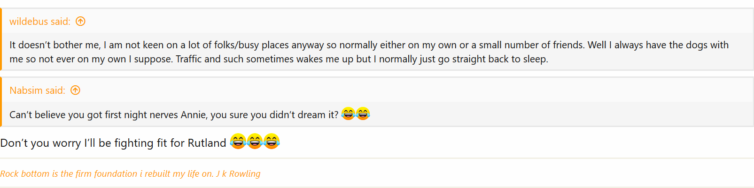The height and width of the screenshot is (188, 754).
Task: Click the orange left border of wildebus quote
Action: [x=1, y=40]
